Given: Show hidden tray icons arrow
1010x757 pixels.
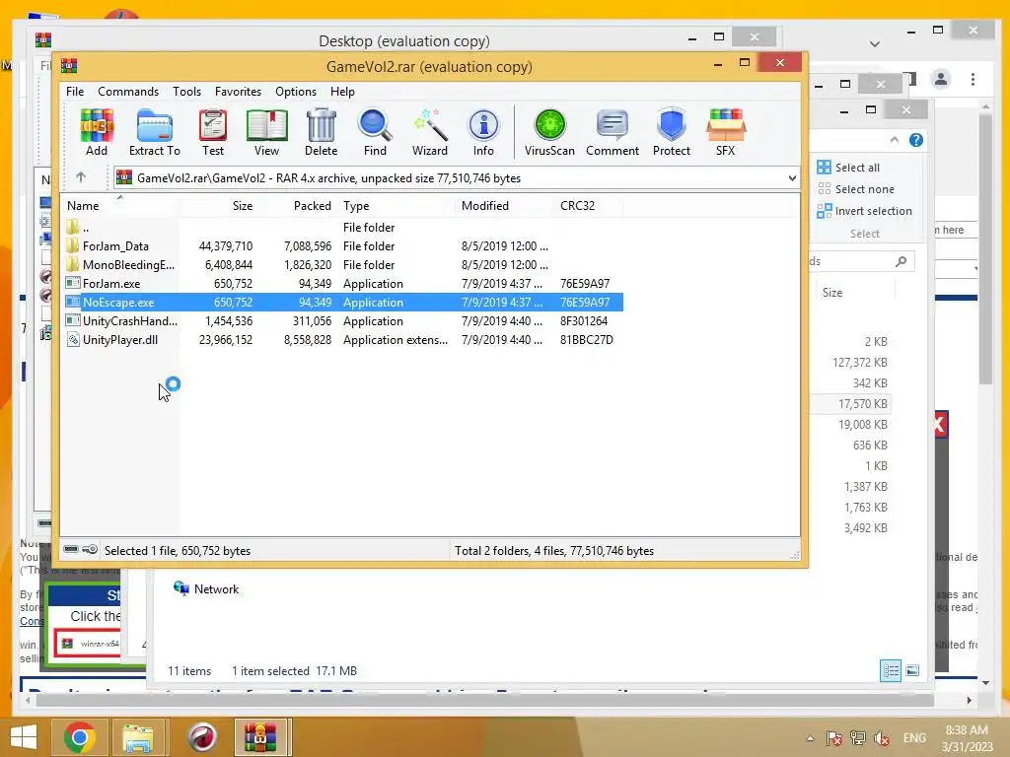Looking at the screenshot, I should [x=811, y=738].
